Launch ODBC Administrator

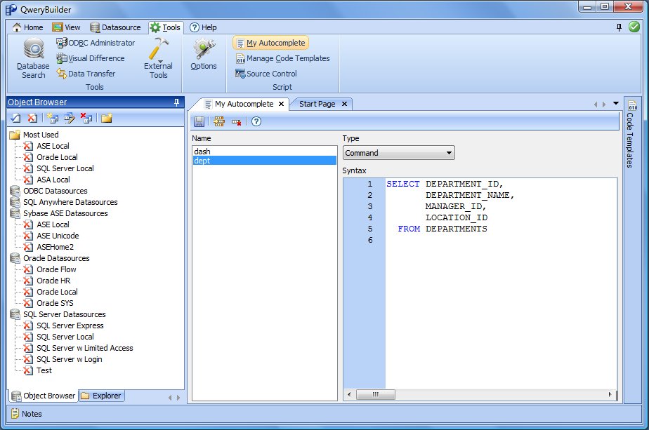96,43
